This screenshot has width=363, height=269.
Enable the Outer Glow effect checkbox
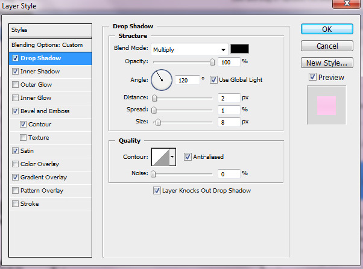(x=15, y=85)
